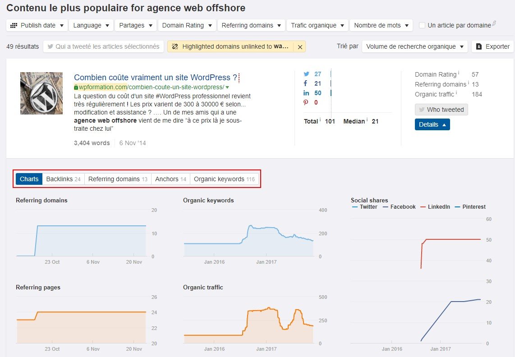Click the info icon next to Domain Rating
Image resolution: width=515 pixels, height=357 pixels.
coord(459,73)
